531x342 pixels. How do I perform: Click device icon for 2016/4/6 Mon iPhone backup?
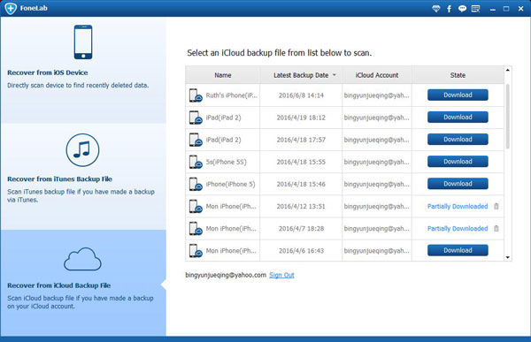click(x=196, y=251)
